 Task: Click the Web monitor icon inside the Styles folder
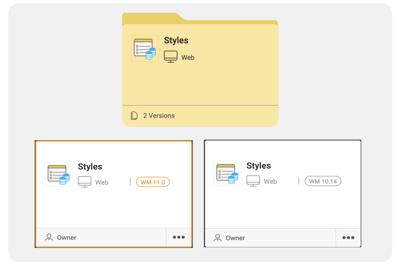pos(170,57)
